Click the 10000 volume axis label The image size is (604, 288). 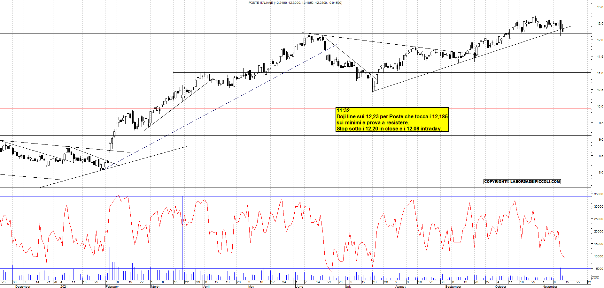[x=599, y=256]
